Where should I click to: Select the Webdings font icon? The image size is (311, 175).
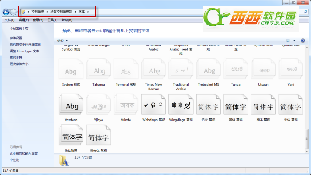click(x=153, y=105)
